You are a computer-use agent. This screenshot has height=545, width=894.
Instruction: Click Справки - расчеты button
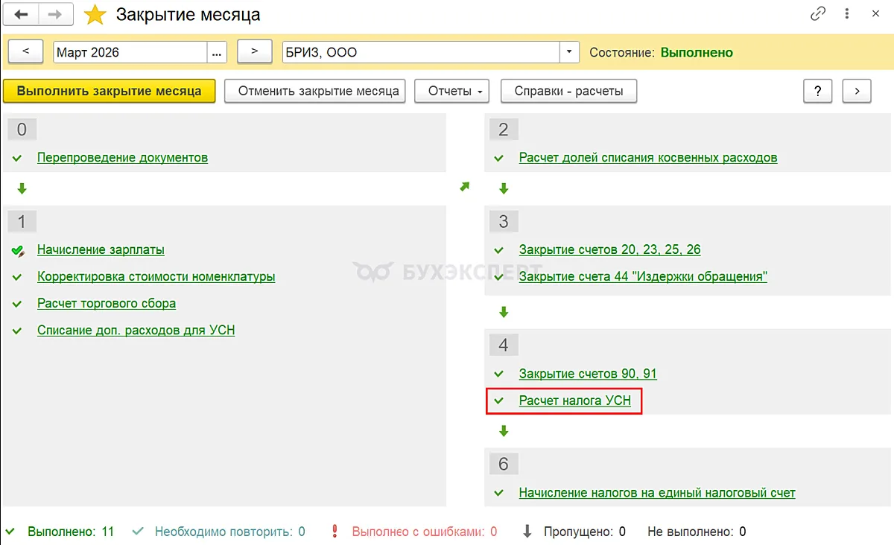point(568,91)
